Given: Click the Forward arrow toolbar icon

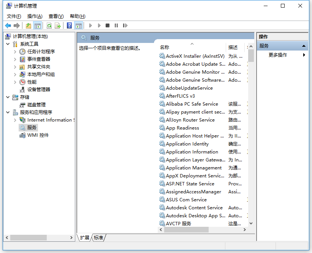Looking at the screenshot, I should 17,25.
